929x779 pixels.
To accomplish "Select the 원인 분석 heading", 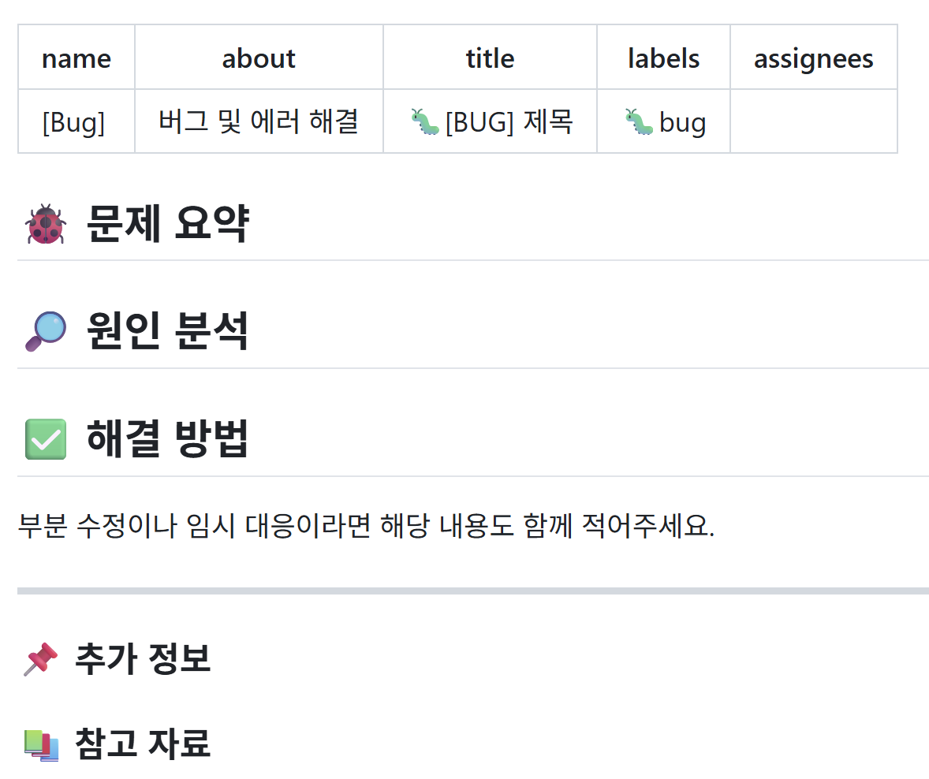I will (167, 331).
